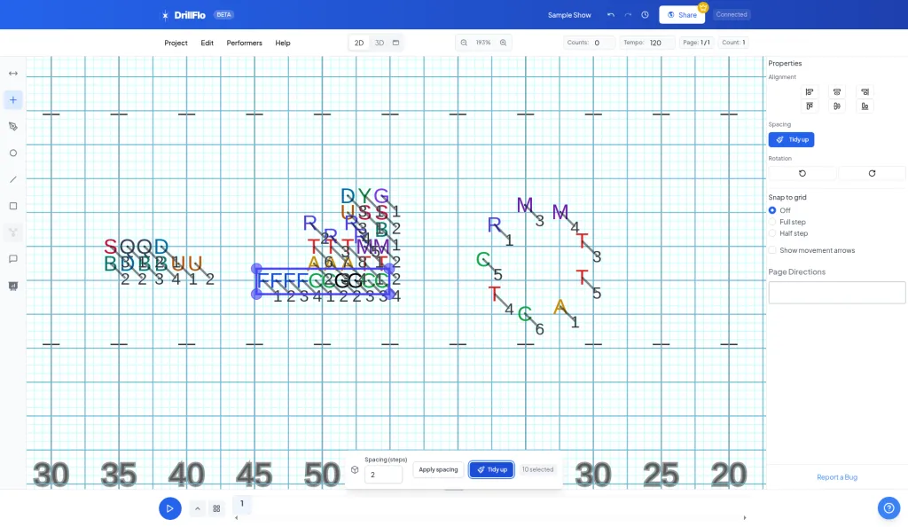The image size is (908, 527).
Task: Click the Share button
Action: (x=682, y=15)
